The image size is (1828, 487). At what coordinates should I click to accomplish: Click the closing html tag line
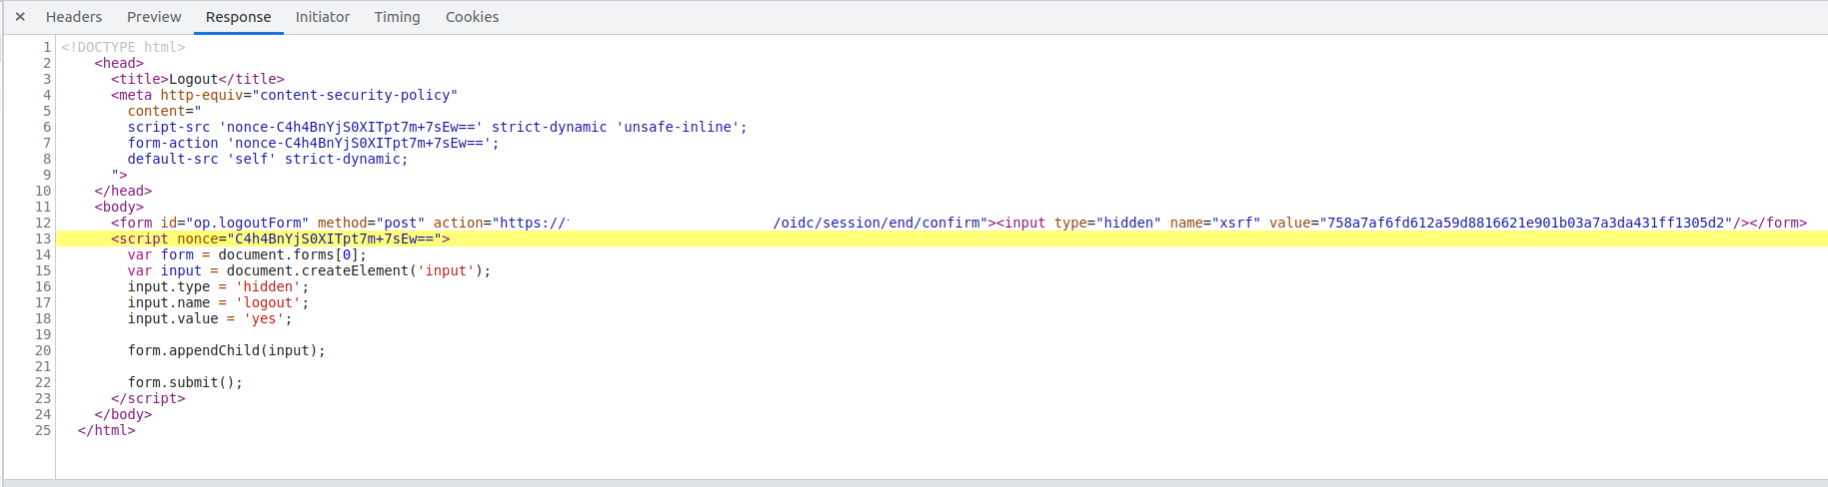pyautogui.click(x=106, y=430)
